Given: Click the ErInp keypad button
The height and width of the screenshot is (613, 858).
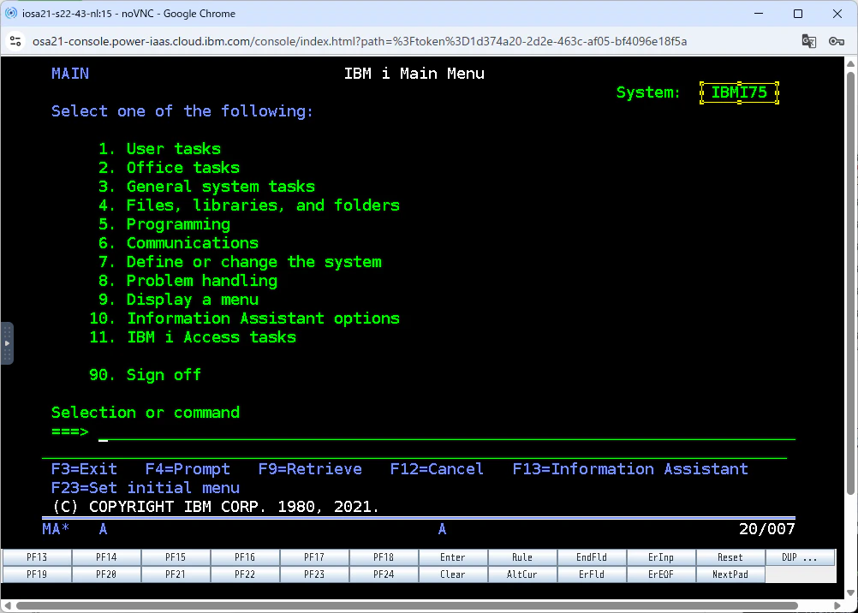Looking at the screenshot, I should (x=661, y=557).
